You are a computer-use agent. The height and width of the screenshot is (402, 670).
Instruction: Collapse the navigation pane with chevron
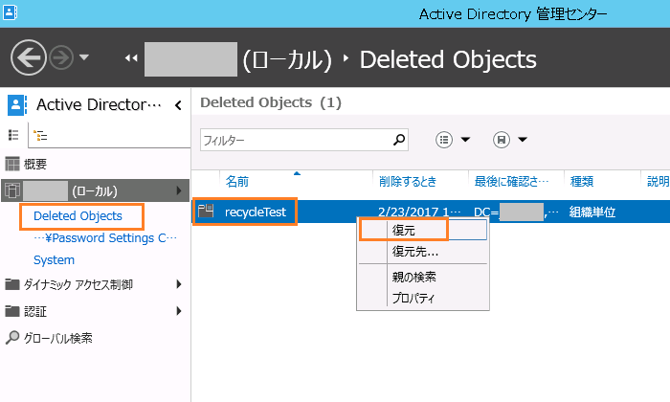click(x=178, y=104)
